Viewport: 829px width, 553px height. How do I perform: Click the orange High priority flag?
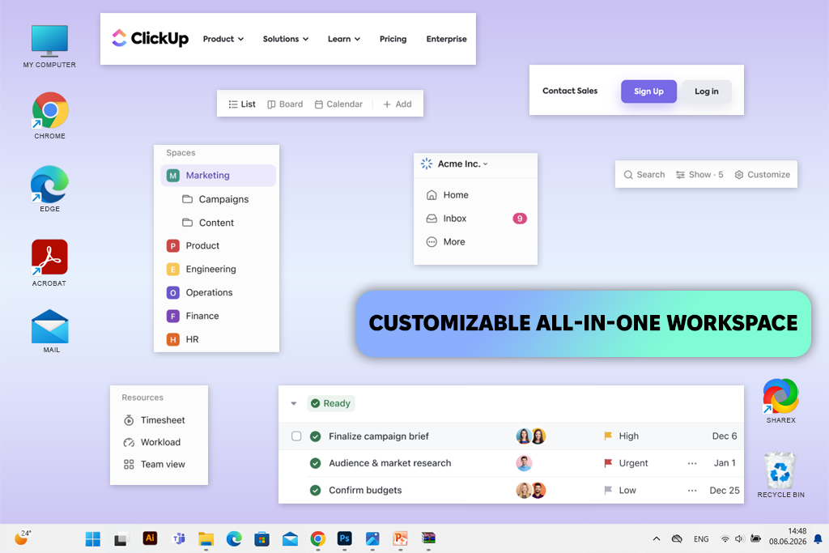pos(608,436)
